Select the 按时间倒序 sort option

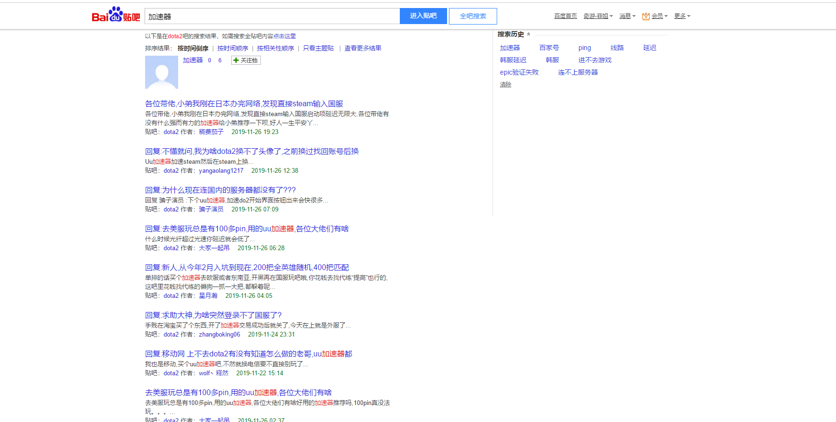(193, 48)
